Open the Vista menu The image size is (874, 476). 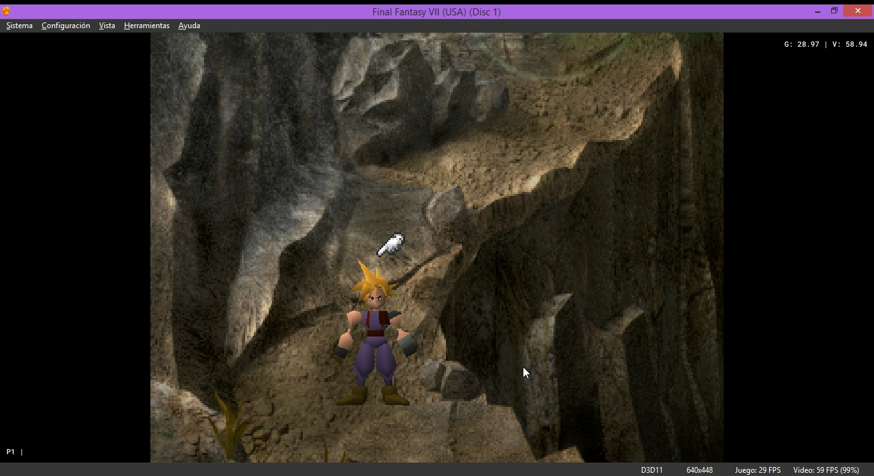point(107,26)
